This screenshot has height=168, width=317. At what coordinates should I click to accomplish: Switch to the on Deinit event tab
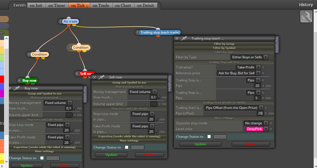(145, 5)
